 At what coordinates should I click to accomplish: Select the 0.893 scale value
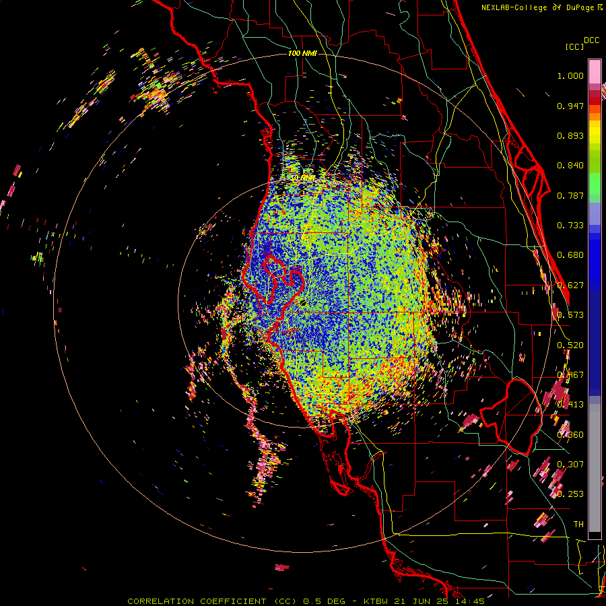(x=570, y=135)
